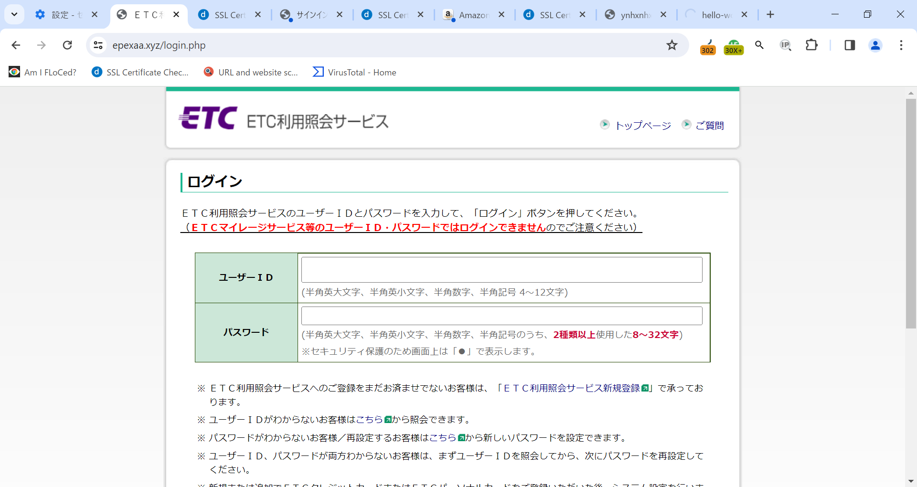The image size is (917, 487).
Task: Close the hello-w tab
Action: 744,15
